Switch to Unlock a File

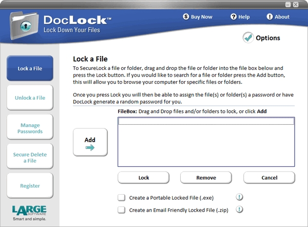click(x=30, y=98)
